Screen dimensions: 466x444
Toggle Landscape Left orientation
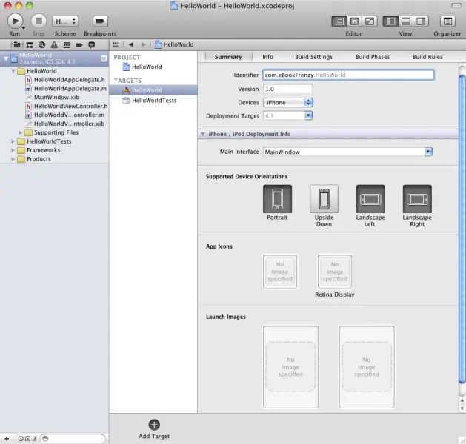click(x=370, y=199)
